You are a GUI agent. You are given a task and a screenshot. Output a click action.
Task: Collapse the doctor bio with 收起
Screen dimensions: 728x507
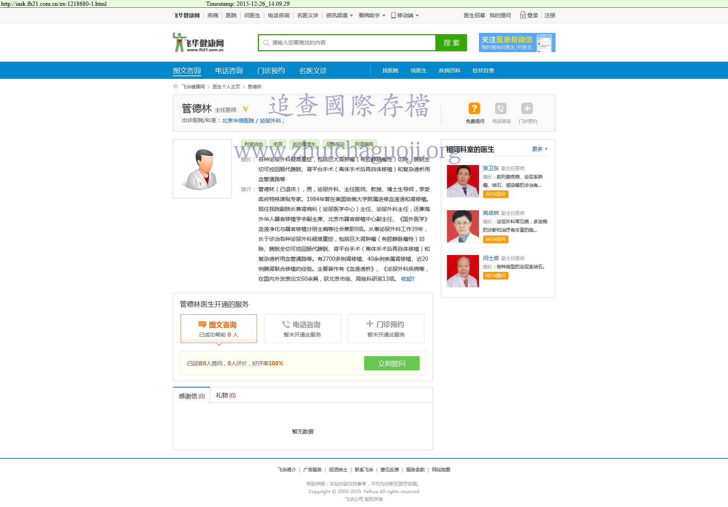coord(407,279)
